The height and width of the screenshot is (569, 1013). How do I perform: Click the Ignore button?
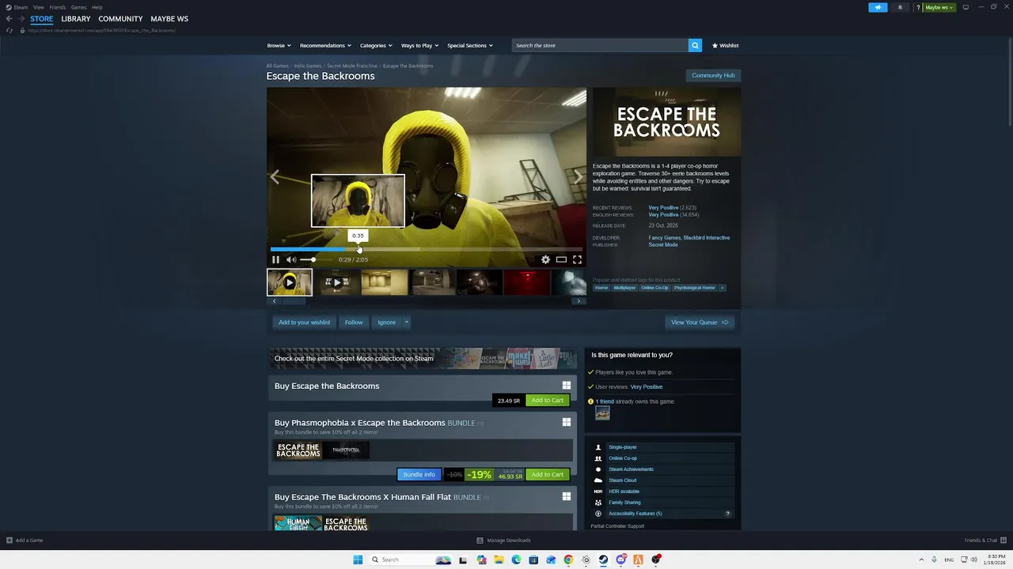386,322
